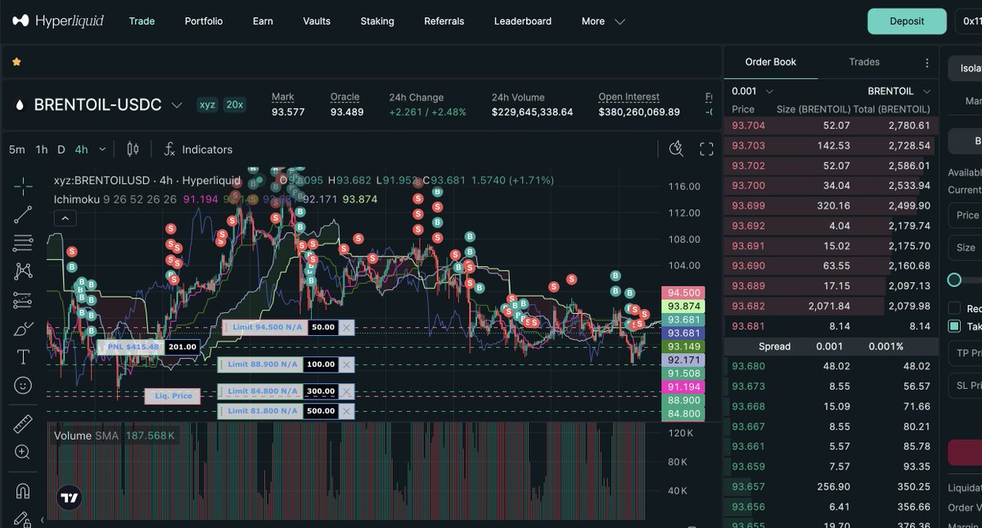Open the emoji icons tool

point(23,385)
